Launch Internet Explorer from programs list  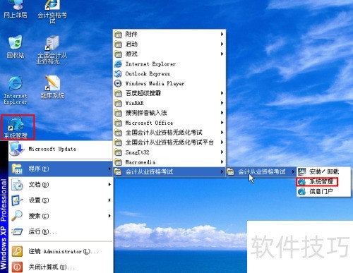coord(169,63)
